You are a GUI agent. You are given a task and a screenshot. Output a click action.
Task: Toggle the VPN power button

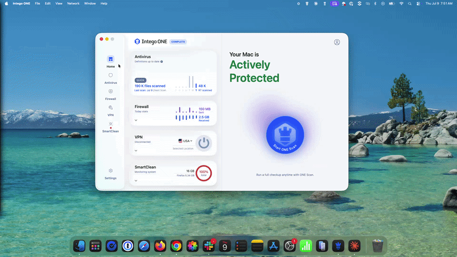click(204, 143)
